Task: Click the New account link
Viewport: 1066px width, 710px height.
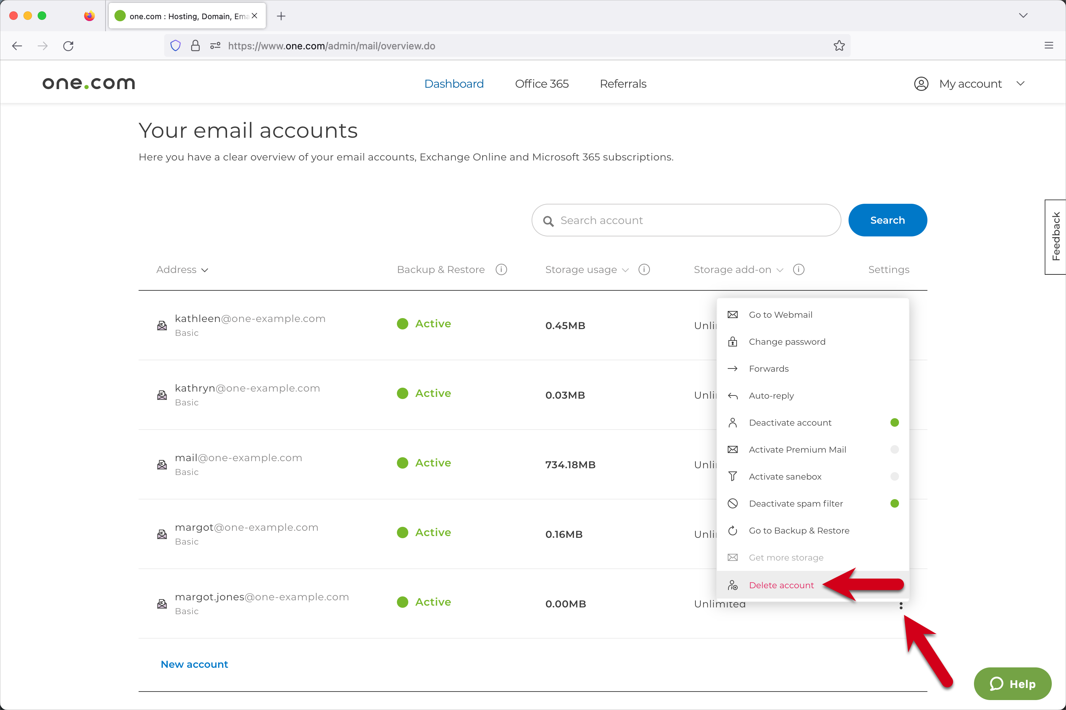Action: click(194, 664)
